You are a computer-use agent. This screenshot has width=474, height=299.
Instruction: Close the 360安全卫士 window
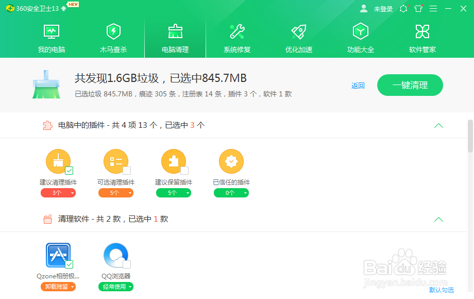tap(463, 8)
